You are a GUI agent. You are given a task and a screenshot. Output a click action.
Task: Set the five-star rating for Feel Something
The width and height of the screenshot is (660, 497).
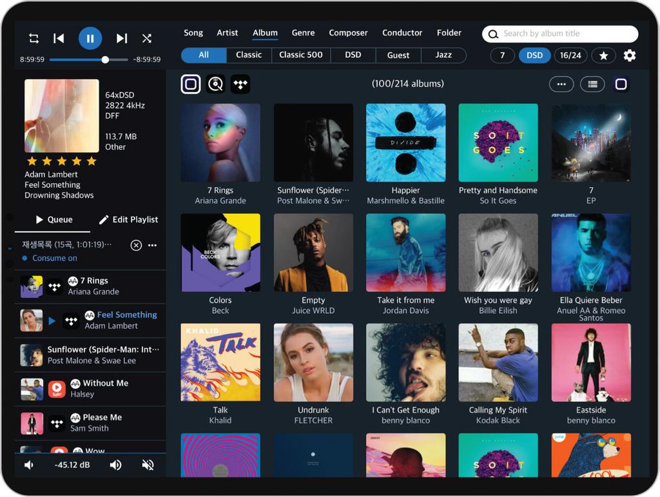click(92, 161)
